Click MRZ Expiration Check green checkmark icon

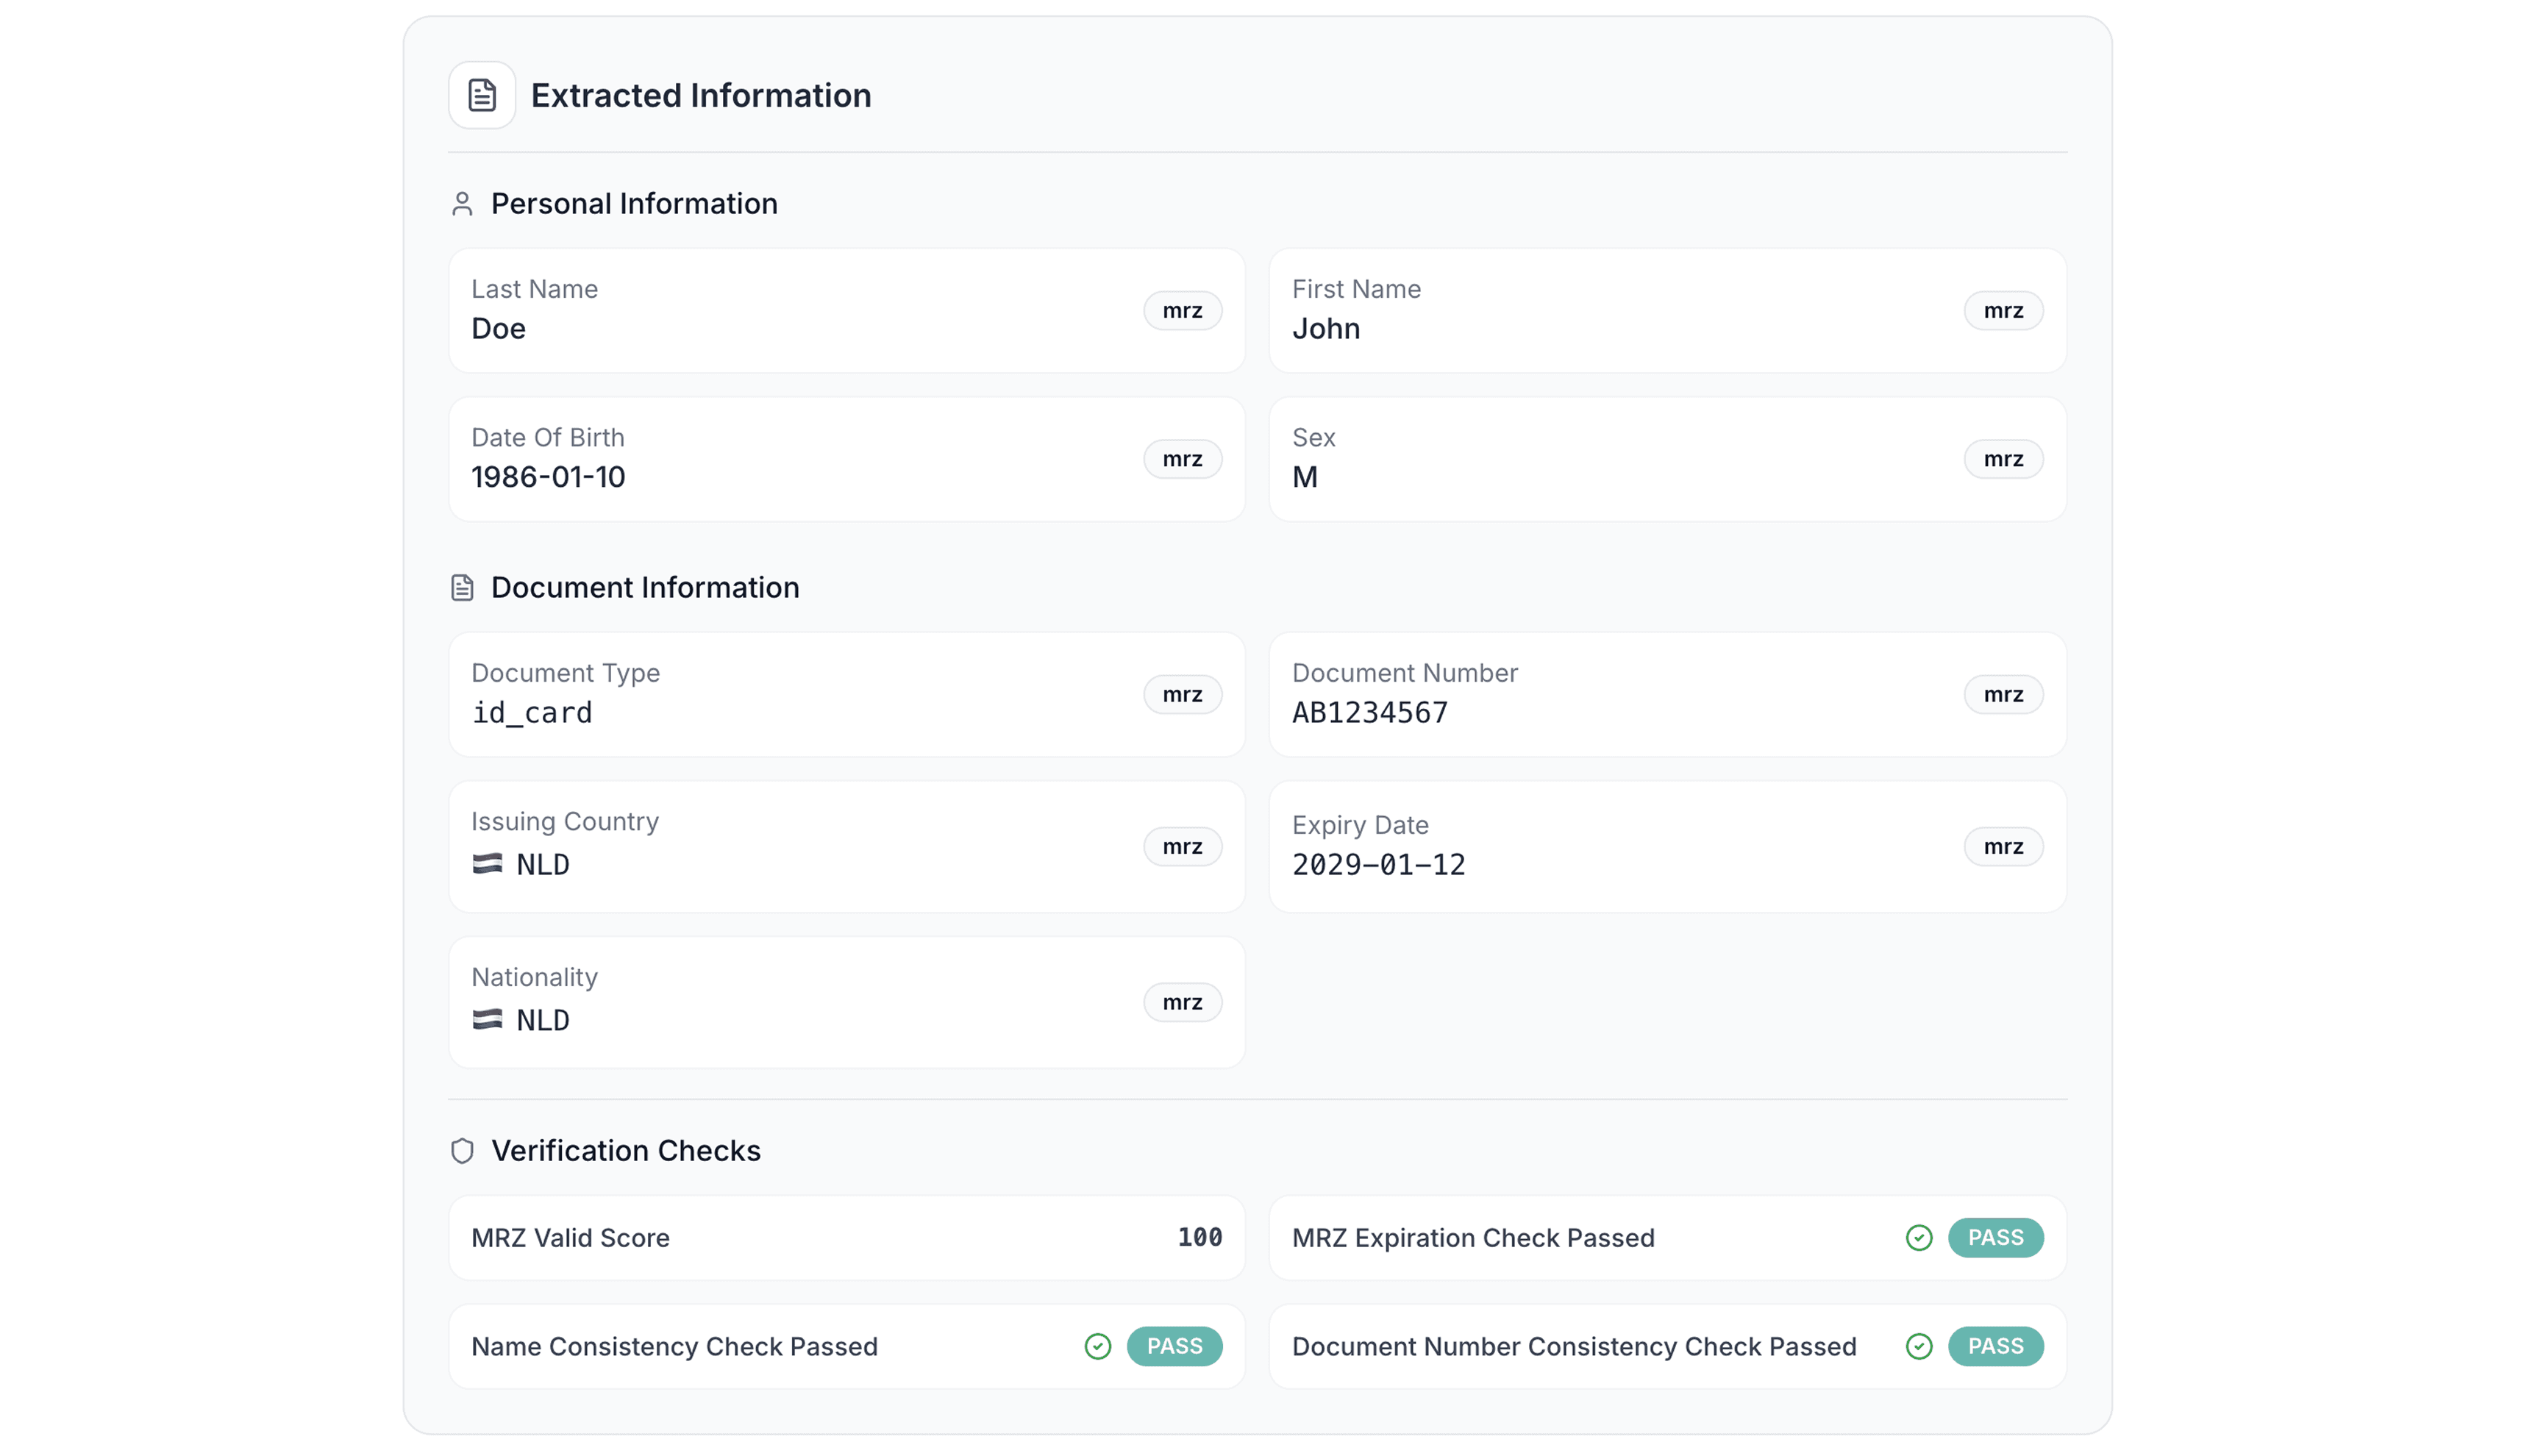(x=1918, y=1238)
